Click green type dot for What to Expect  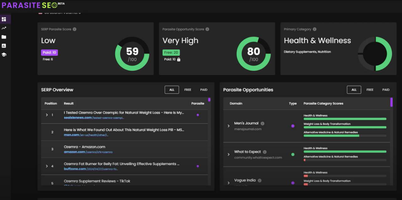coord(293,155)
